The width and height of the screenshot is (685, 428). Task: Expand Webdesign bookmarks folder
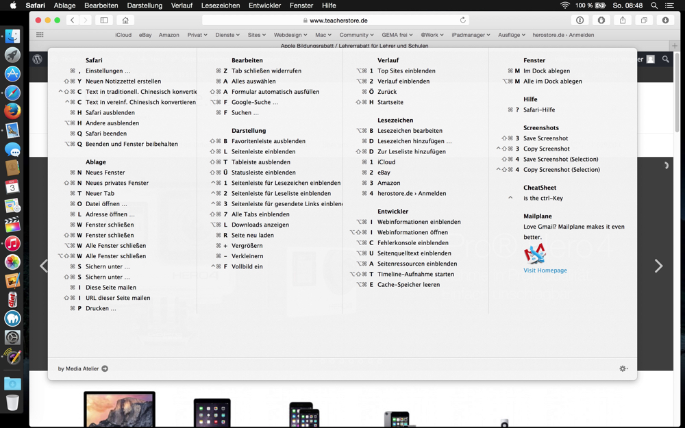tap(290, 35)
